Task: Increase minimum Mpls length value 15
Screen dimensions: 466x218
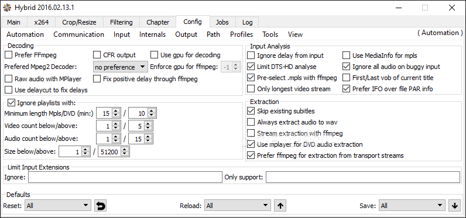Action: [116, 110]
